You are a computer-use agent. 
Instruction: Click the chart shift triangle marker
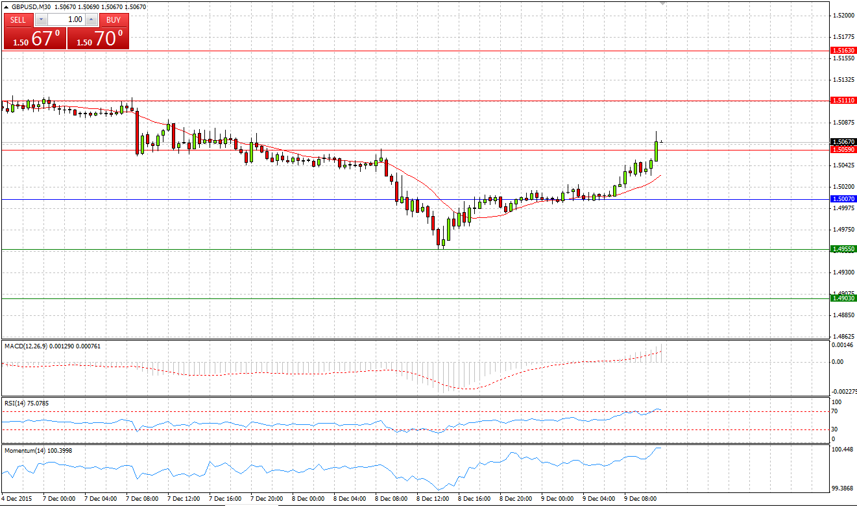coord(662,4)
